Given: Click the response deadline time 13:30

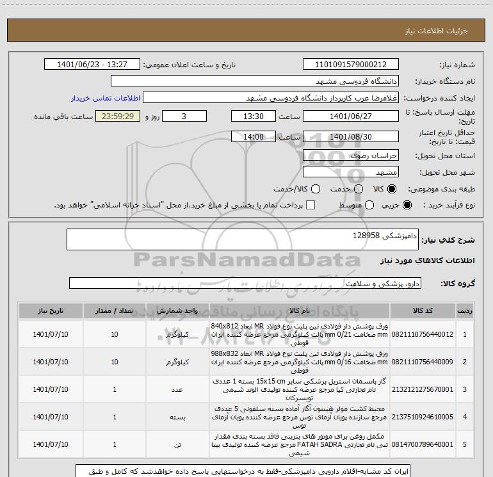Looking at the screenshot, I should [x=254, y=117].
